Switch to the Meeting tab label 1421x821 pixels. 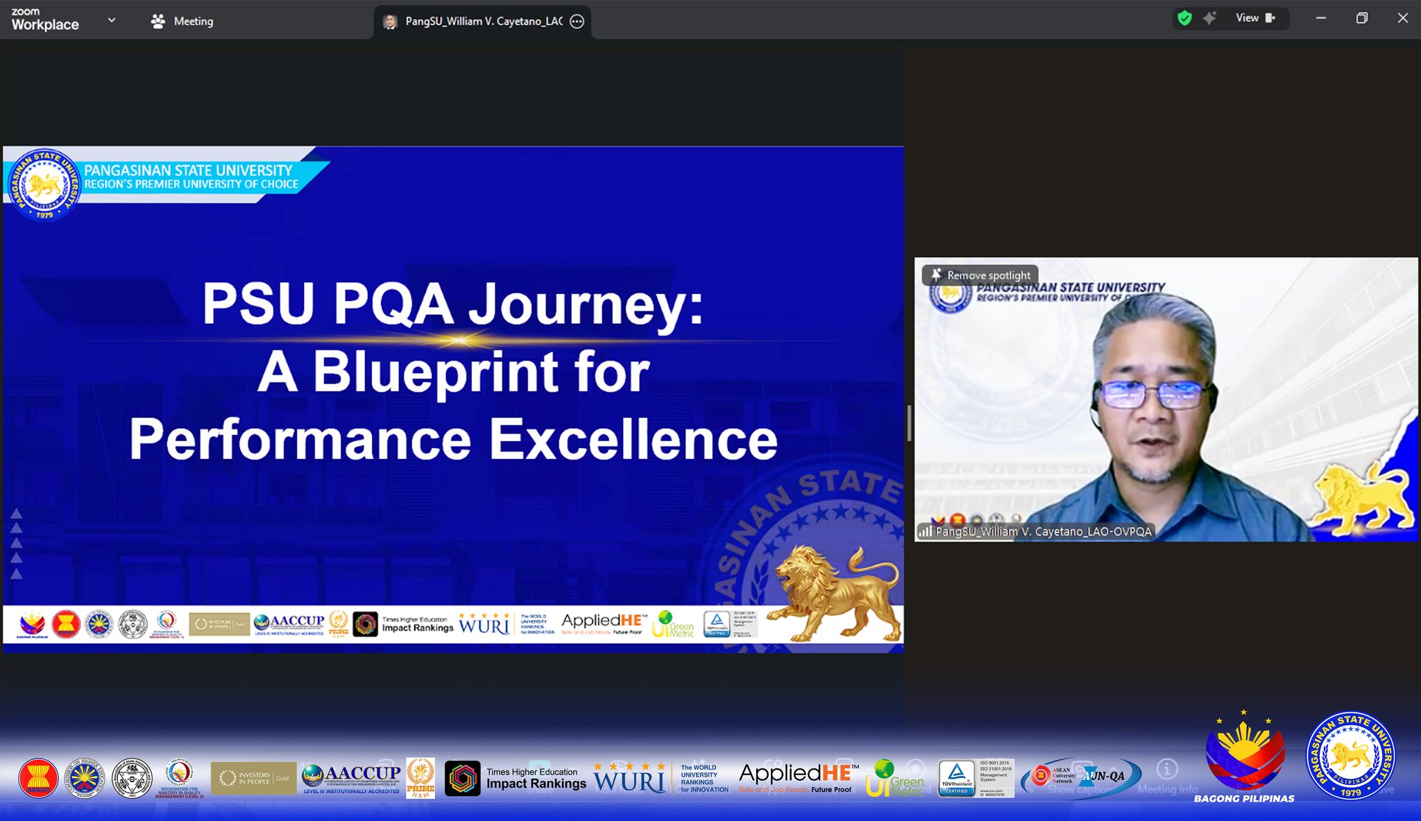[x=193, y=21]
